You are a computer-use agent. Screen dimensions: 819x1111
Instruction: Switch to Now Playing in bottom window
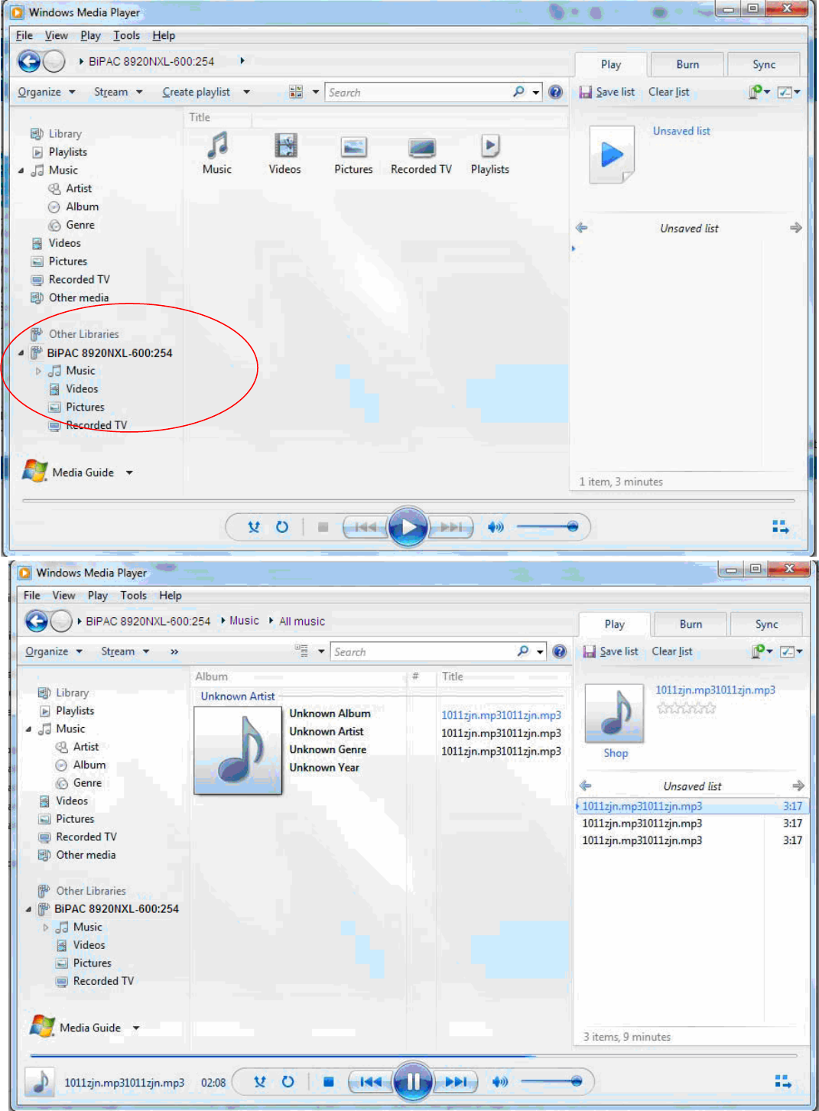[783, 1081]
